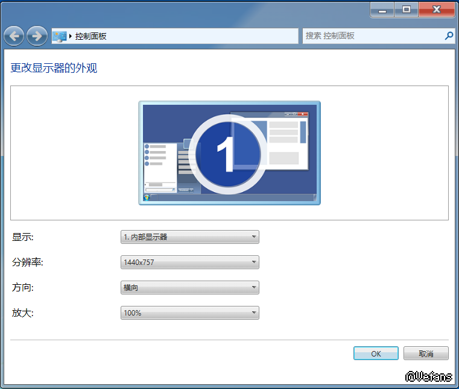
Task: Click the Control Panel icon in address bar
Action: [x=59, y=36]
